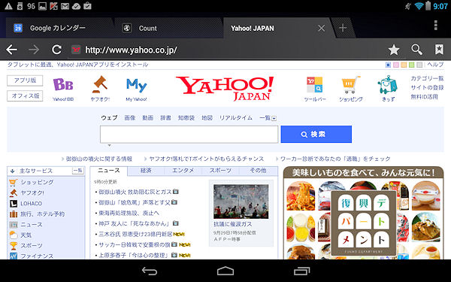
Task: Select the 動画 search type
Action: pyautogui.click(x=147, y=118)
